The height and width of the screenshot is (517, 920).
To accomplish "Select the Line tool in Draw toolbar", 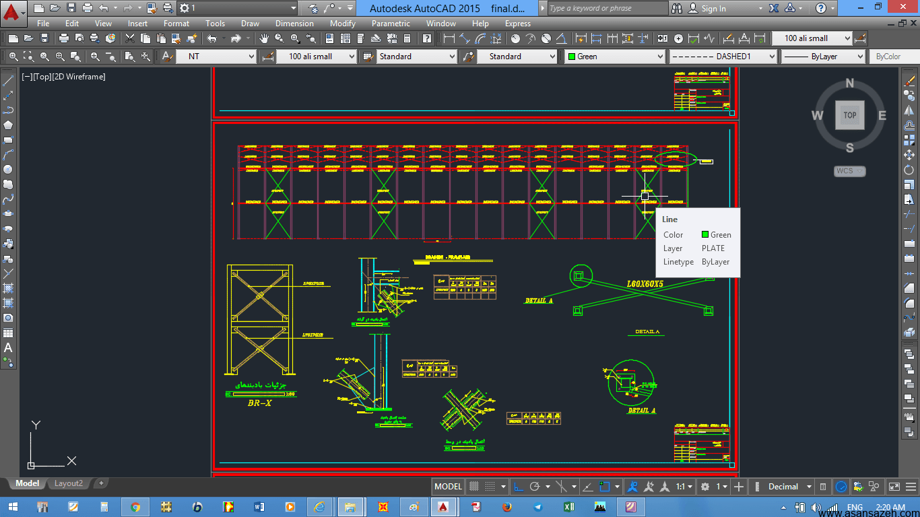I will click(8, 81).
